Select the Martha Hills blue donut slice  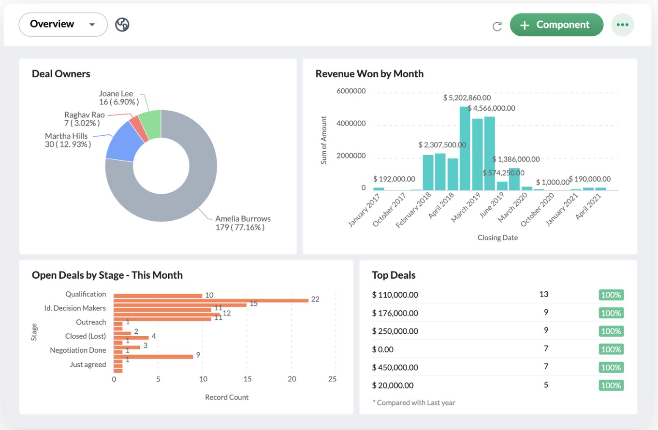click(x=120, y=143)
